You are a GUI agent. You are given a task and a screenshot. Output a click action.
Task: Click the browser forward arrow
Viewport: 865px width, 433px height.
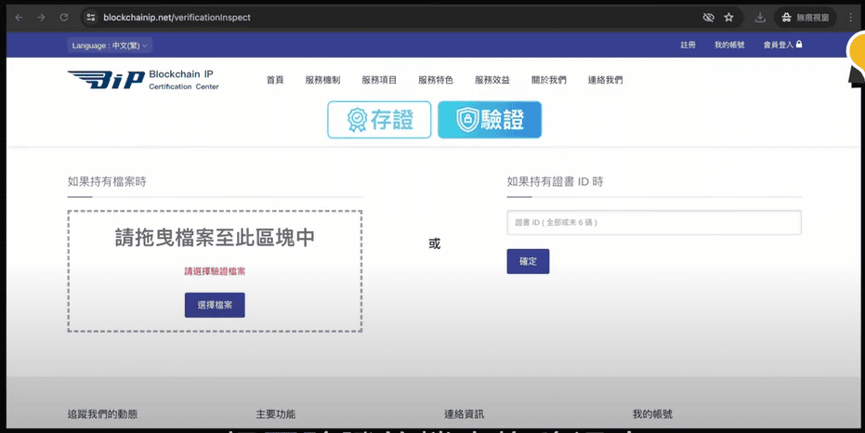tap(41, 18)
